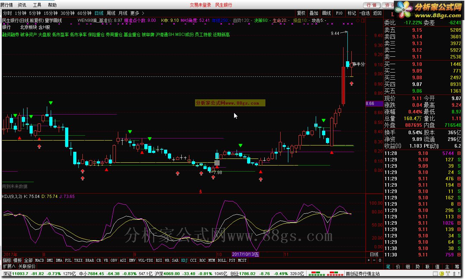Select the 全部 indicator filter

(28, 260)
